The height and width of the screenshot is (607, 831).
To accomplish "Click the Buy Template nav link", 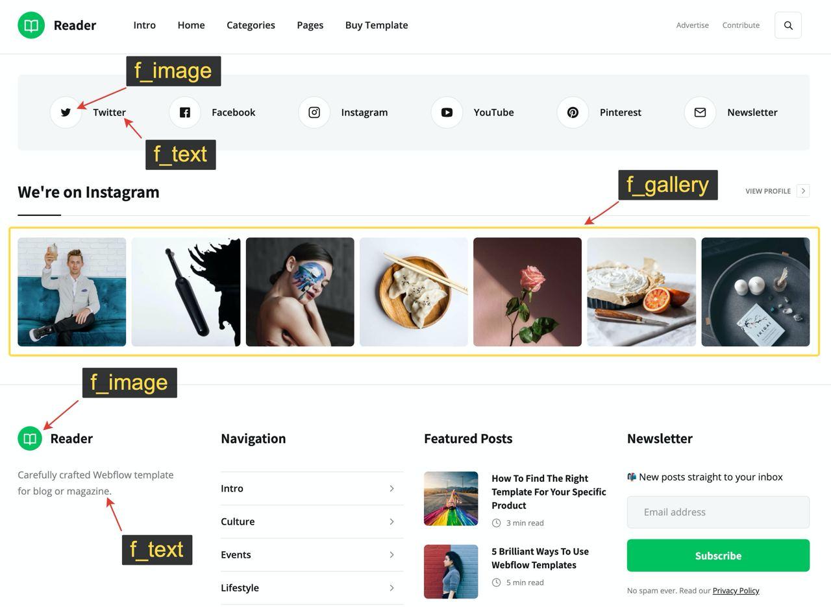I will (377, 25).
